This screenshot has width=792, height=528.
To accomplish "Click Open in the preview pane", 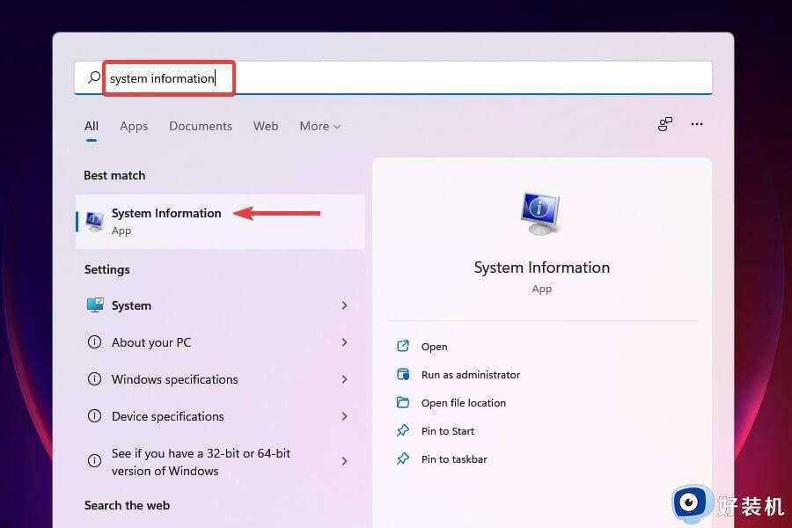I will point(434,347).
